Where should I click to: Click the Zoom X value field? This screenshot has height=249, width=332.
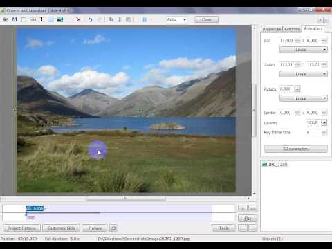(286, 64)
